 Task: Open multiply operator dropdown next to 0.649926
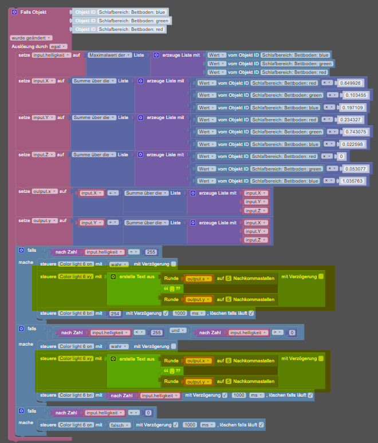click(x=328, y=83)
